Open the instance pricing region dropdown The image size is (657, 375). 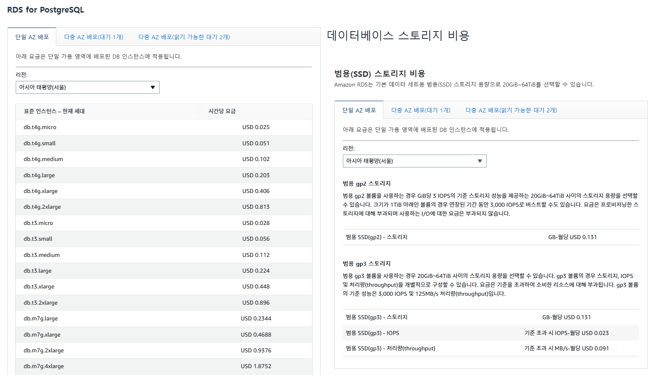click(x=87, y=87)
